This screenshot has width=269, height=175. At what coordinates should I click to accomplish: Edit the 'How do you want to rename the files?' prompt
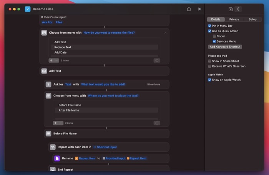pyautogui.click(x=109, y=33)
